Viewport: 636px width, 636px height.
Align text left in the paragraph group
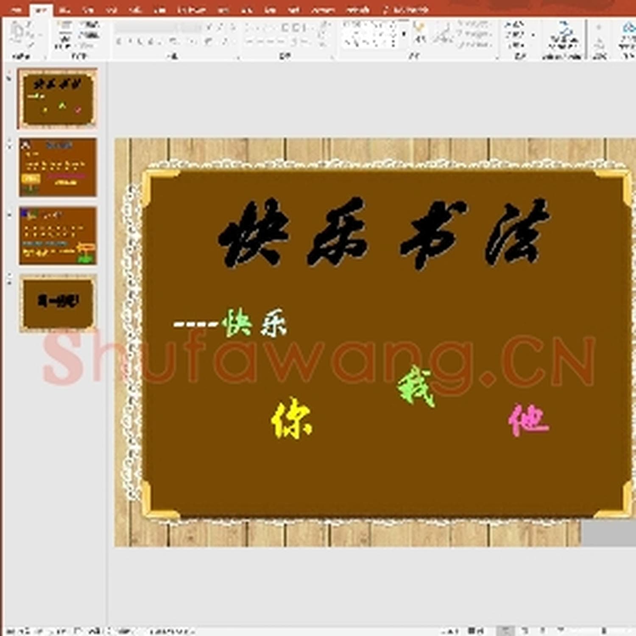[250, 42]
